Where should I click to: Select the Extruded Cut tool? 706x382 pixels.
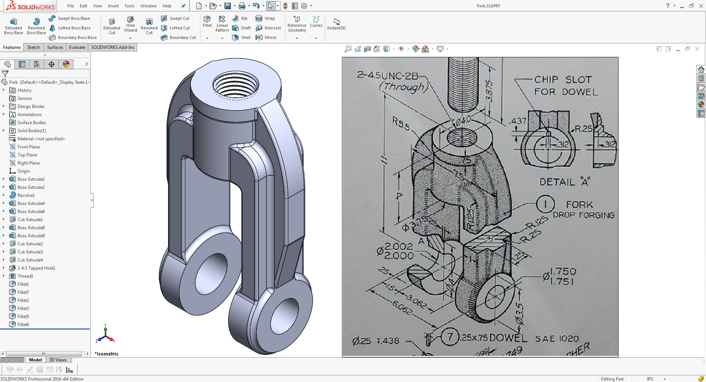tap(112, 26)
